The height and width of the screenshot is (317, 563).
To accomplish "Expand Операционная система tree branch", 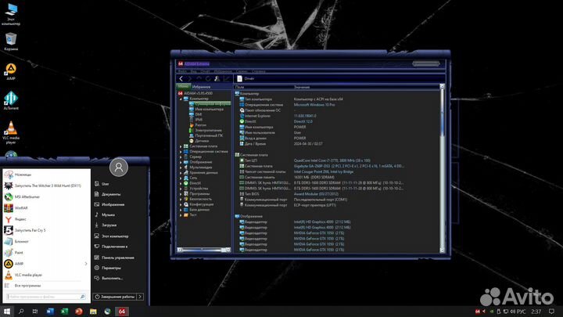I will point(181,152).
